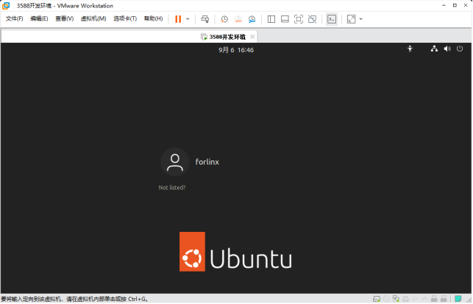Click the VMware Workstation title bar logo

(x=6, y=6)
